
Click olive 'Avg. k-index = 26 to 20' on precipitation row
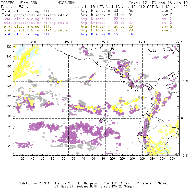(x=107, y=30)
